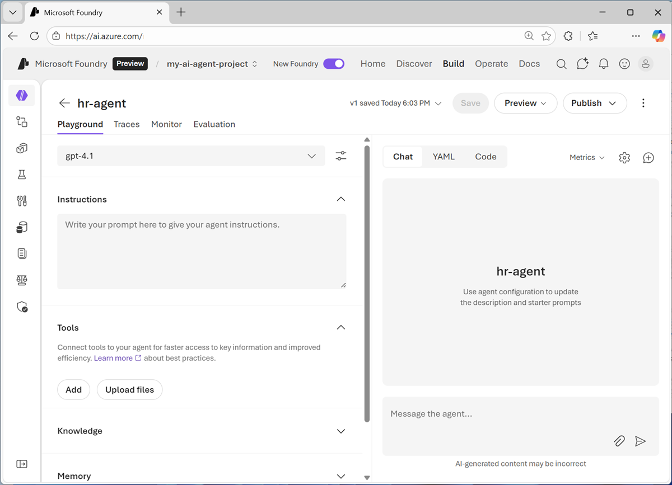The height and width of the screenshot is (485, 672).
Task: Open the gpt-4.1 model dropdown
Action: [311, 156]
